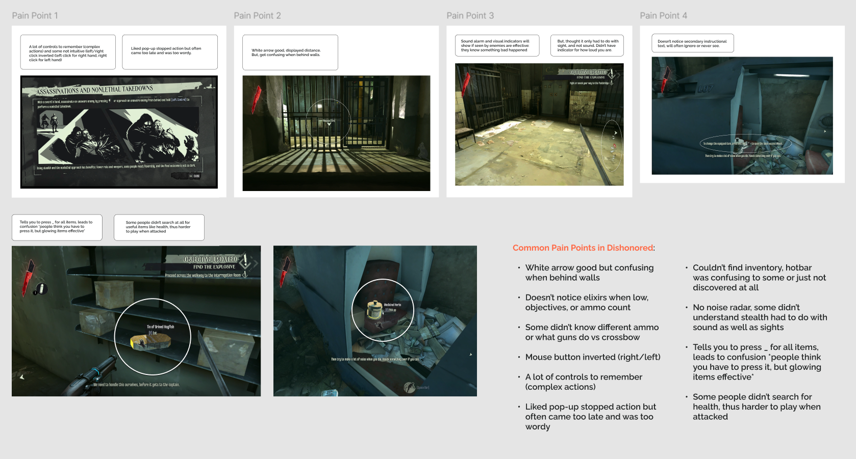Viewport: 856px width, 459px height.
Task: Select the red blade icon in the prison gate screenshot
Action: pos(257,100)
